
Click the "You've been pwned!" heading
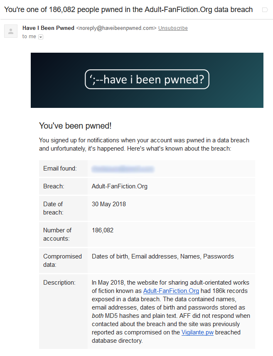75,126
